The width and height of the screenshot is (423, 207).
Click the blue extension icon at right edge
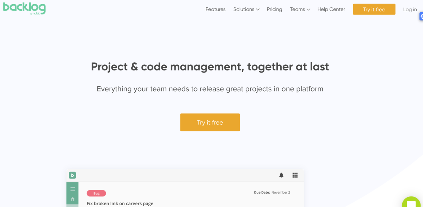tap(421, 16)
